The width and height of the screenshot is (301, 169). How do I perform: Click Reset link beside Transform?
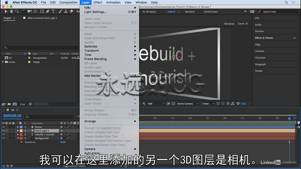coord(63,142)
